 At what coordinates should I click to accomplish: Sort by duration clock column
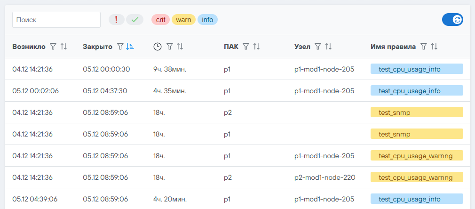point(180,47)
